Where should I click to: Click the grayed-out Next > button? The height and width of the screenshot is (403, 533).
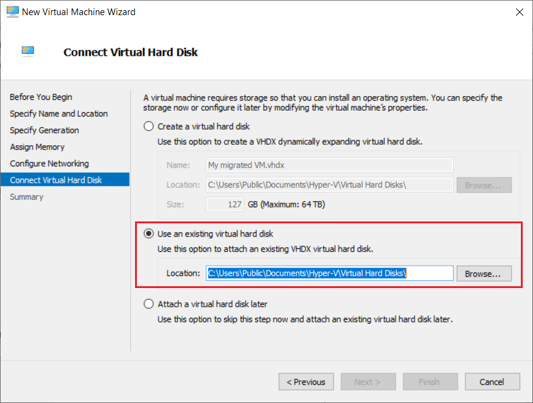click(x=368, y=381)
